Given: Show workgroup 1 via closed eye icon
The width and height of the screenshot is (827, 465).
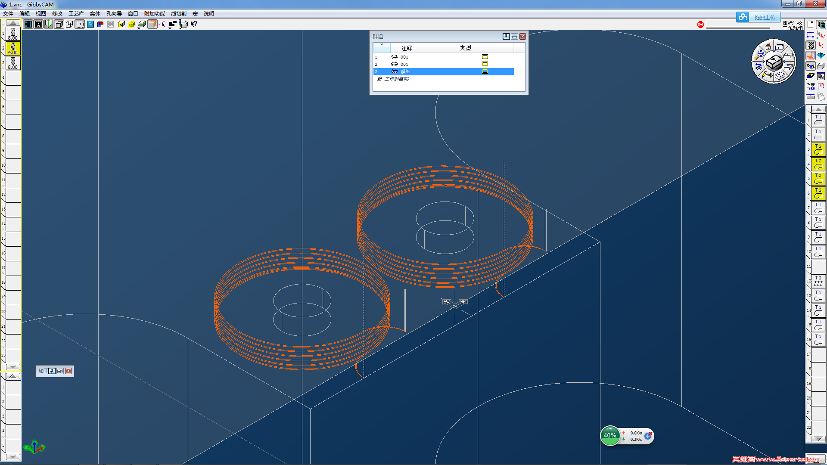Looking at the screenshot, I should tap(394, 57).
